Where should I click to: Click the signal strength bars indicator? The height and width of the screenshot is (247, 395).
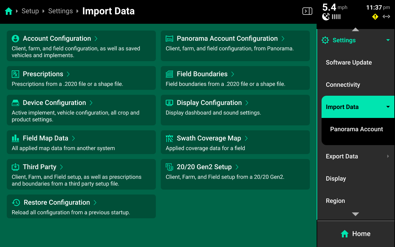click(x=336, y=17)
